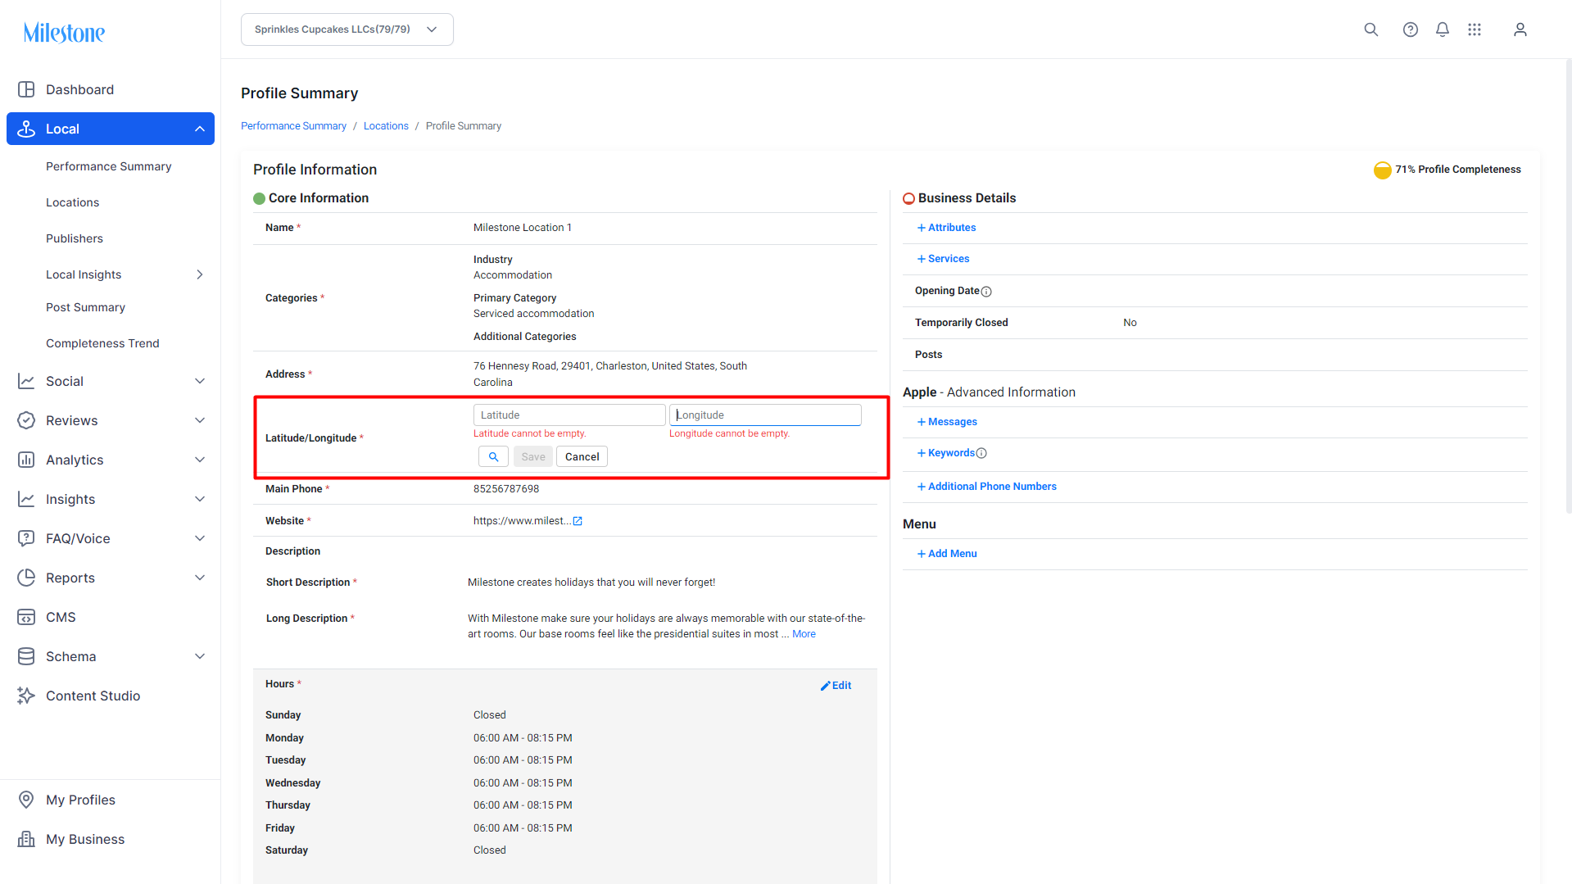The image size is (1572, 884).
Task: Add Services under Business Details
Action: 943,259
